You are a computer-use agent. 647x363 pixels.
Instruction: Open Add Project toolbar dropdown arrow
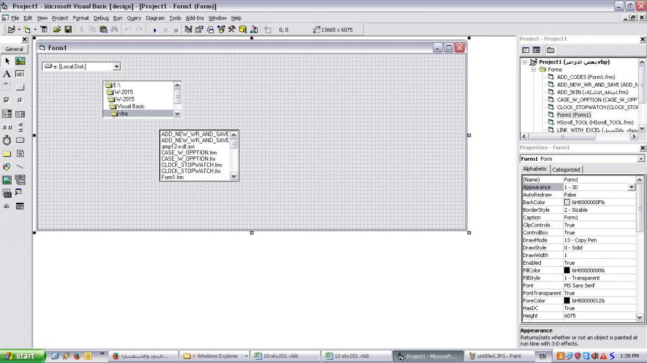[x=19, y=30]
